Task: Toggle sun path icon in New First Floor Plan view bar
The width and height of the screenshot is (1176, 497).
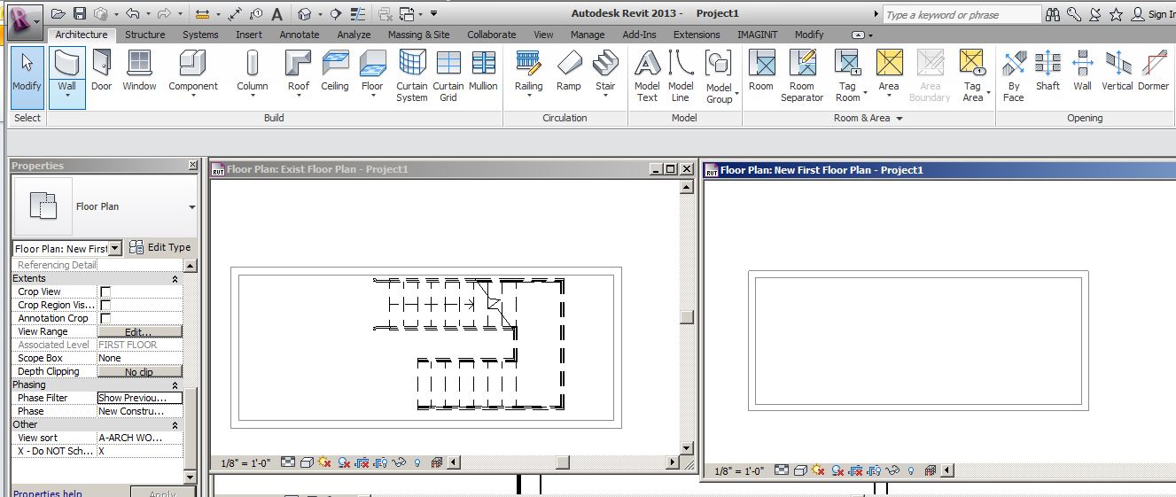Action: click(x=818, y=470)
